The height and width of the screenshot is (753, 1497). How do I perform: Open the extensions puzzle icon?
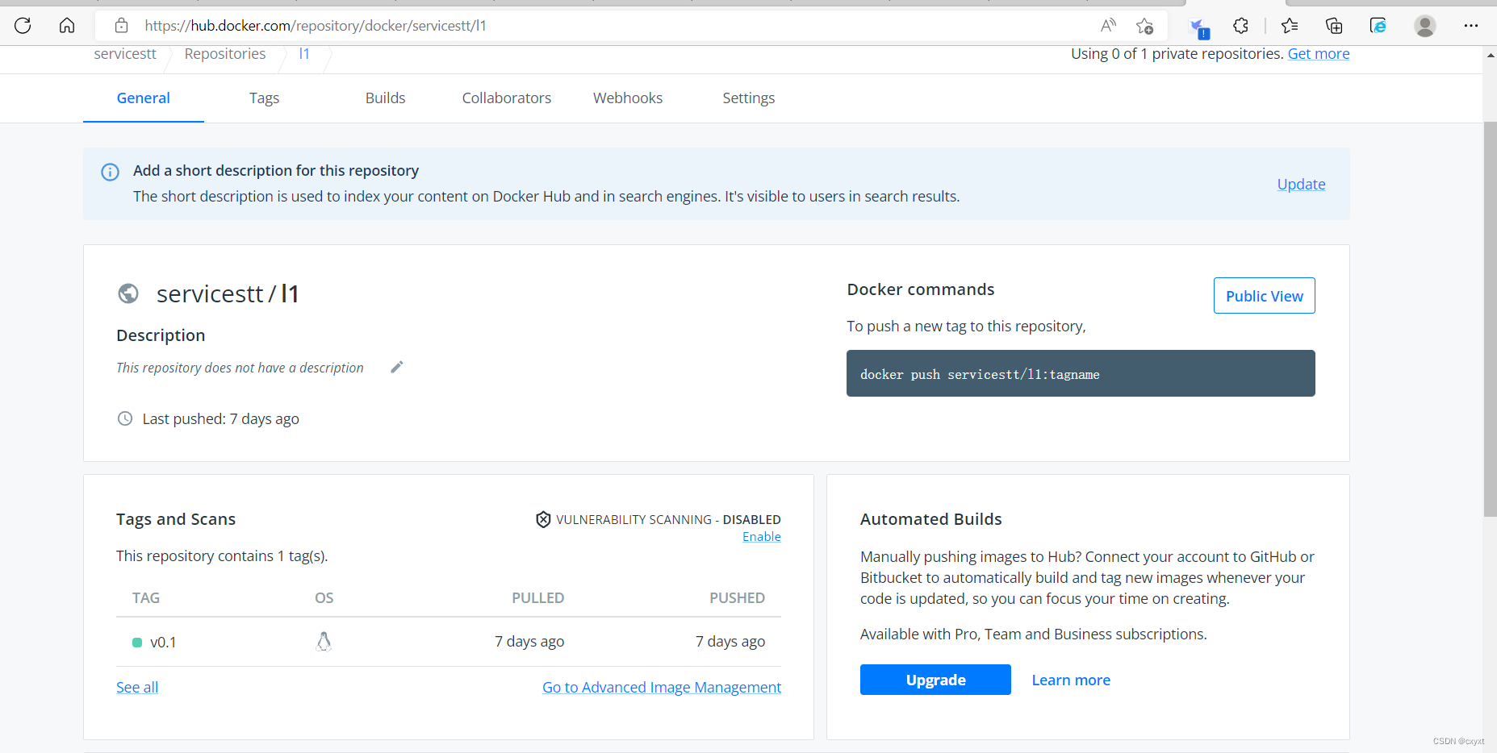pos(1241,26)
